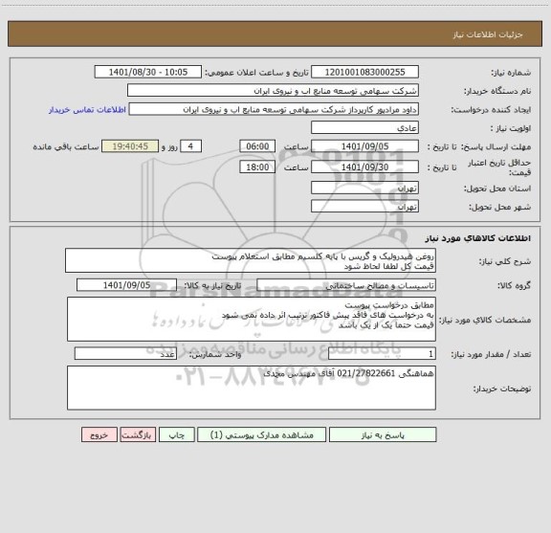Viewport: 551px width, 533px height.
Task: Click the goods need date 1401/09/05 field
Action: (126, 285)
